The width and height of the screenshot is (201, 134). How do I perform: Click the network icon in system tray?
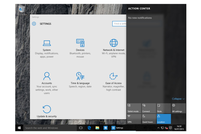[162, 128]
